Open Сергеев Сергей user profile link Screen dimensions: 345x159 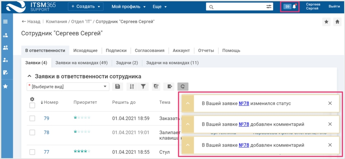tap(313, 7)
